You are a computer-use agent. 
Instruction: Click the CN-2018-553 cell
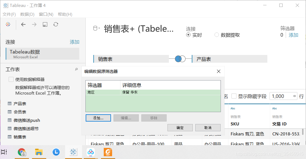[x=286, y=134]
